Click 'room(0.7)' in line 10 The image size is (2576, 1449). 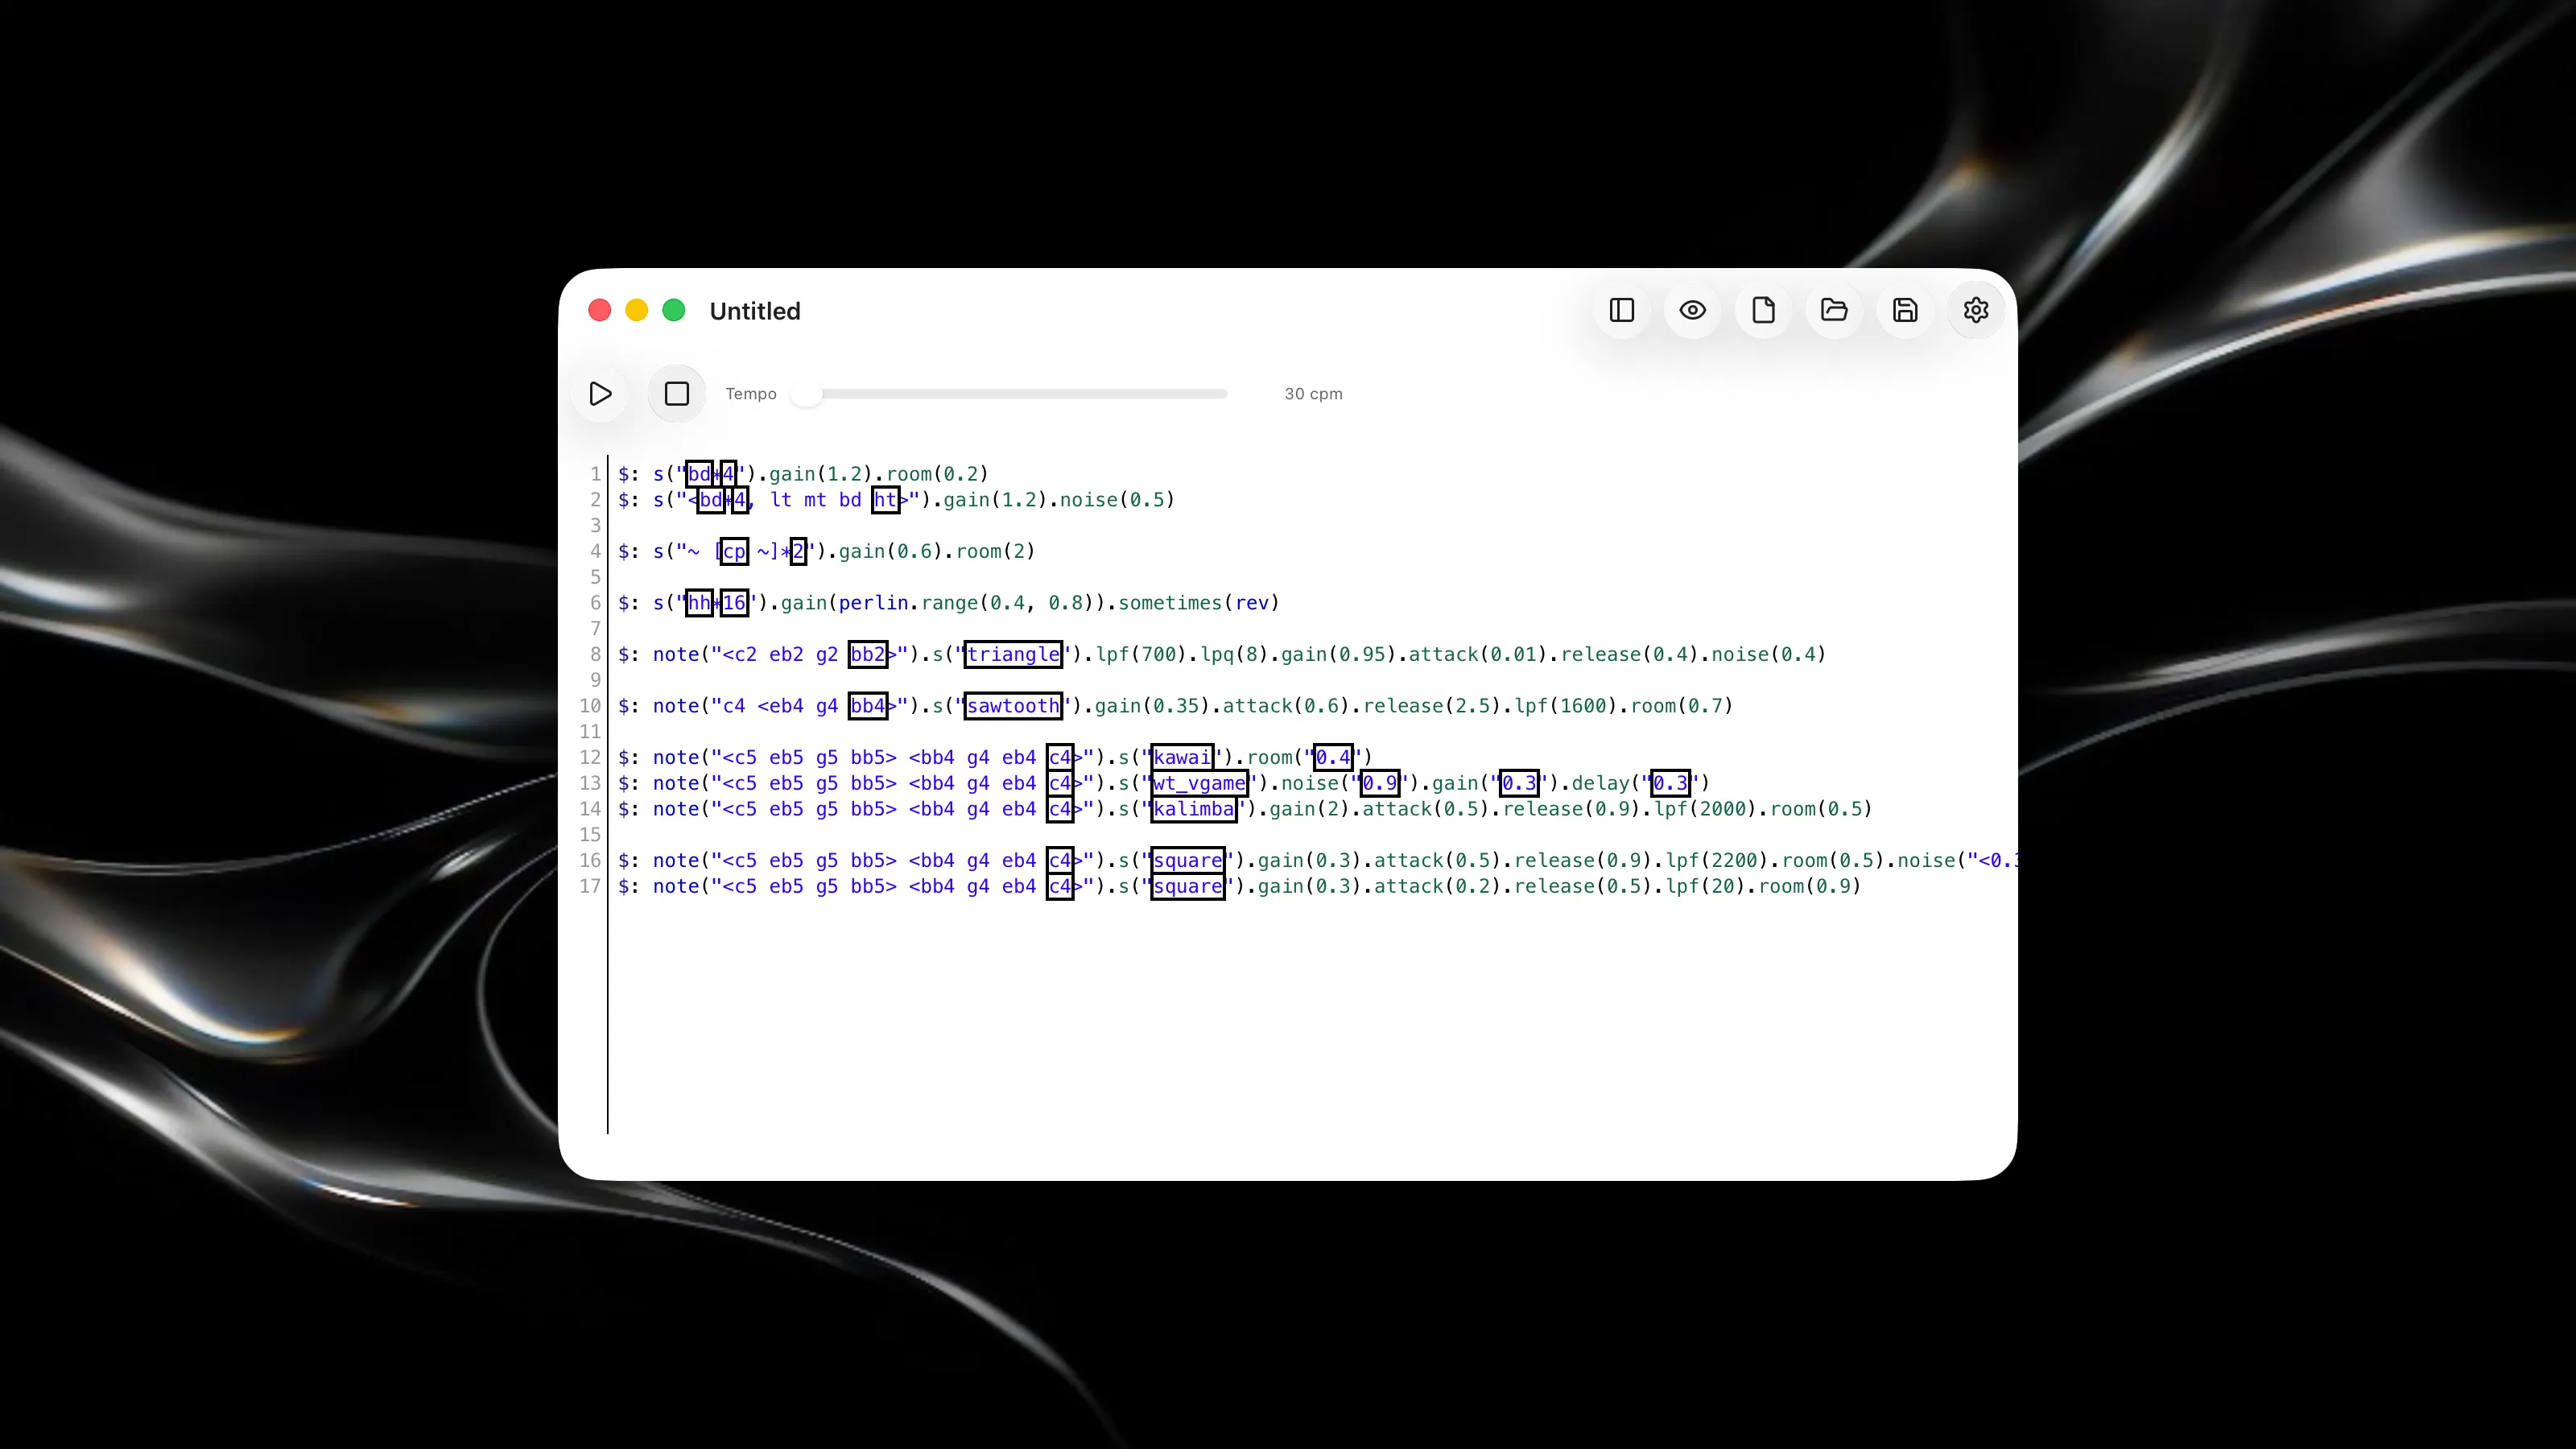click(x=1682, y=706)
